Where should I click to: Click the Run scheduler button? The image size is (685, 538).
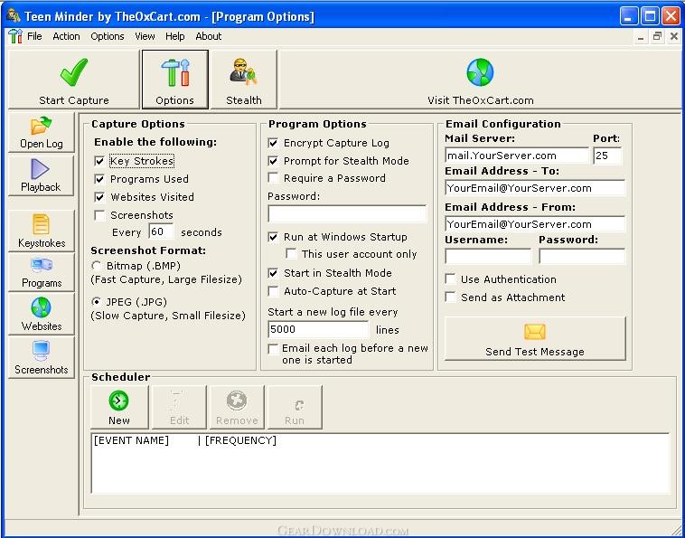click(295, 407)
